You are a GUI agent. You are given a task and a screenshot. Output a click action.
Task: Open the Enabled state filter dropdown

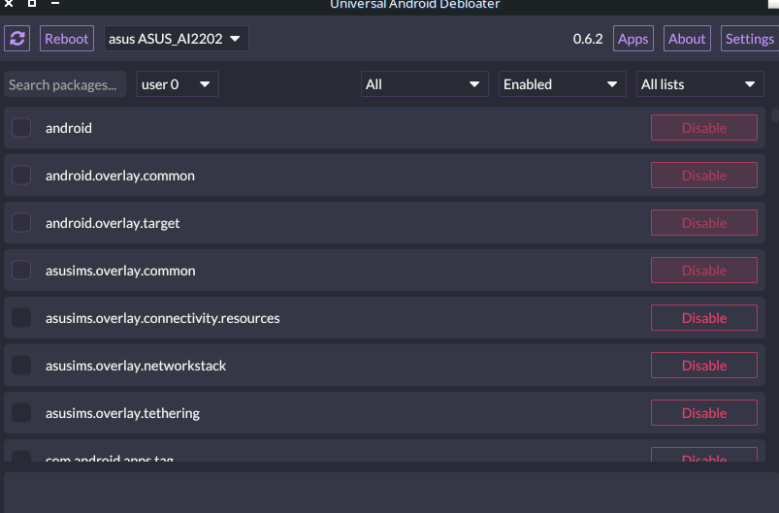(x=562, y=84)
